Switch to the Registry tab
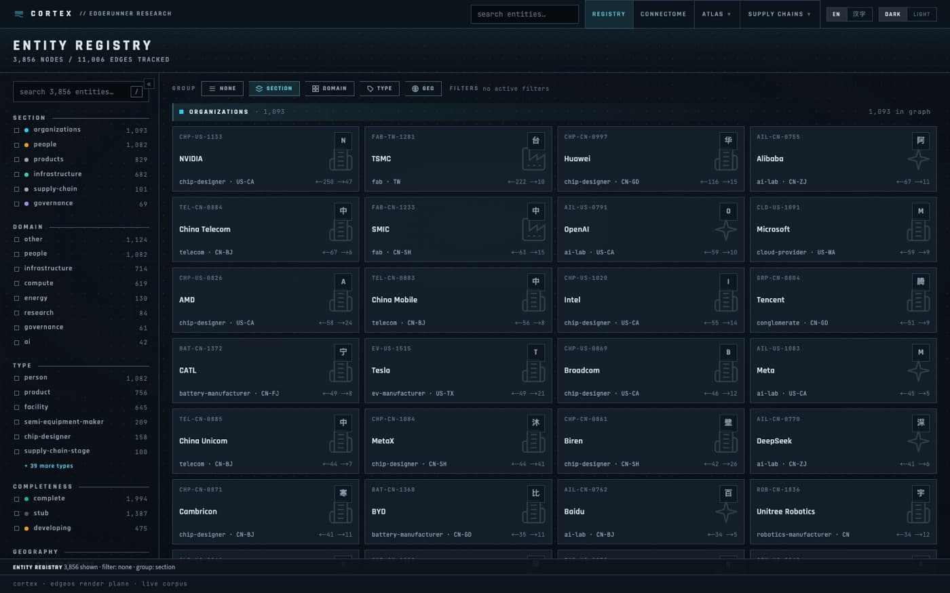Screen dimensions: 950x593 609,14
